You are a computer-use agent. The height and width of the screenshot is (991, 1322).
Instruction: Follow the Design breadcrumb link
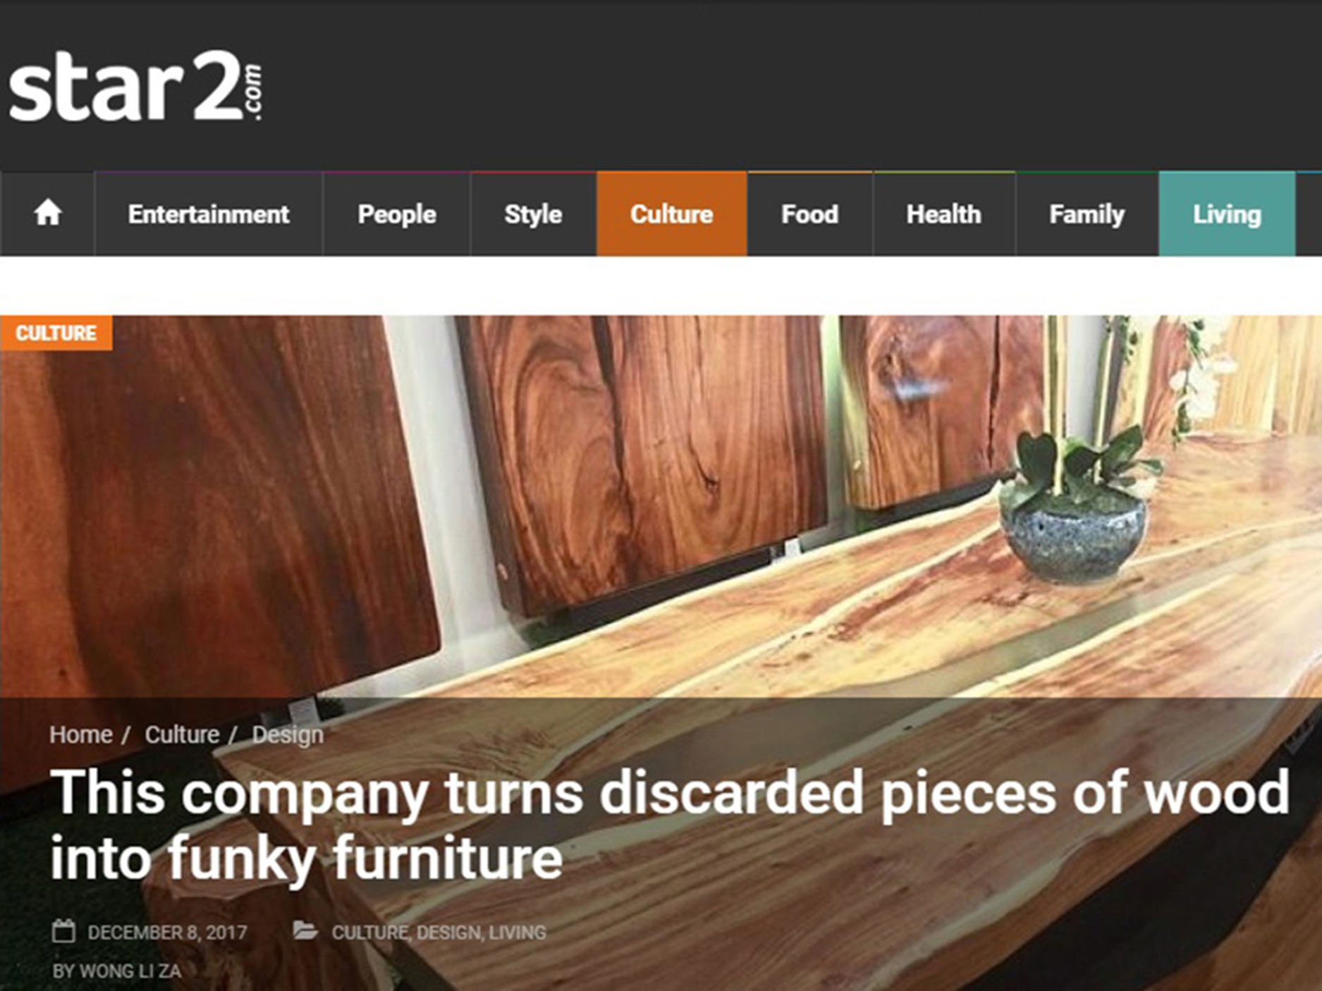coord(288,734)
